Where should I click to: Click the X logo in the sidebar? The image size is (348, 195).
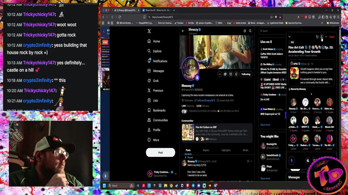pos(149,31)
